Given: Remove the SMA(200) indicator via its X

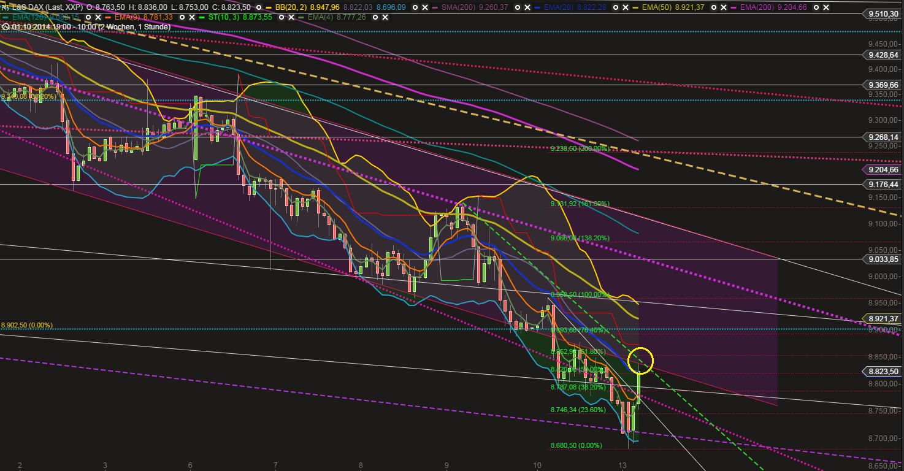Looking at the screenshot, I should (x=526, y=7).
